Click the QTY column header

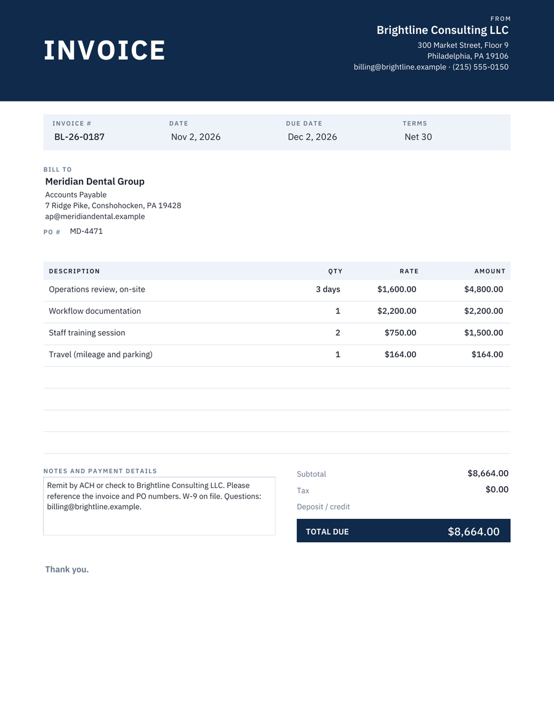pyautogui.click(x=335, y=271)
